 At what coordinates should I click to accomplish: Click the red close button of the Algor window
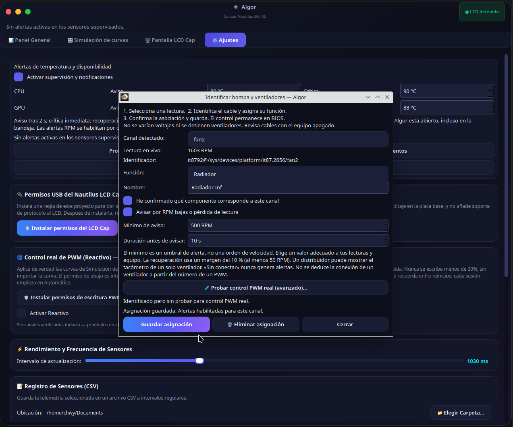tap(8, 12)
